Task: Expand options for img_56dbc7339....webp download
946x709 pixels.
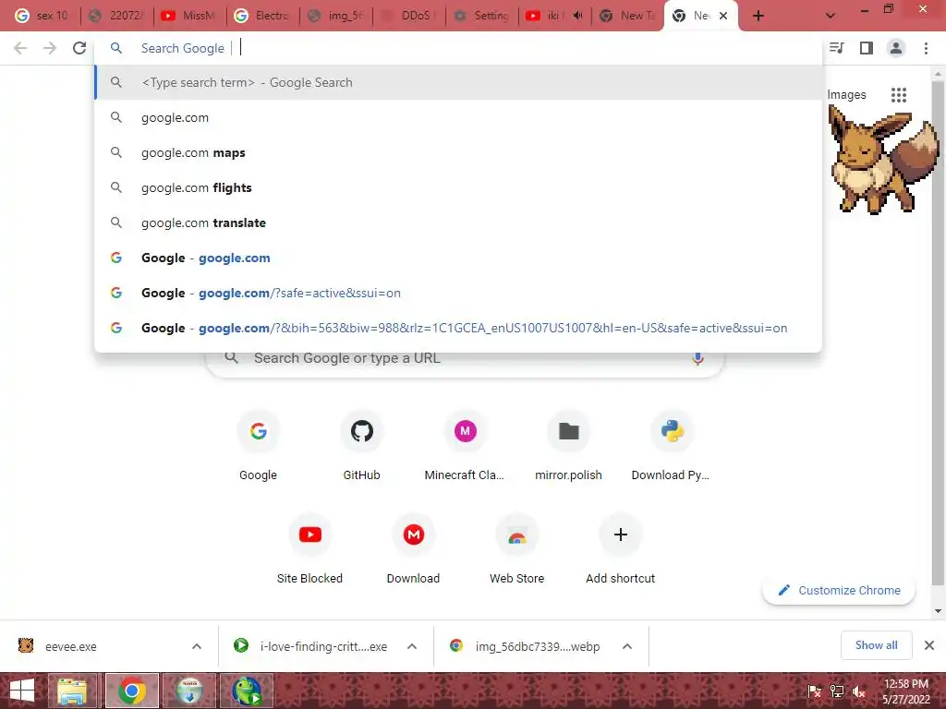Action: pyautogui.click(x=627, y=646)
